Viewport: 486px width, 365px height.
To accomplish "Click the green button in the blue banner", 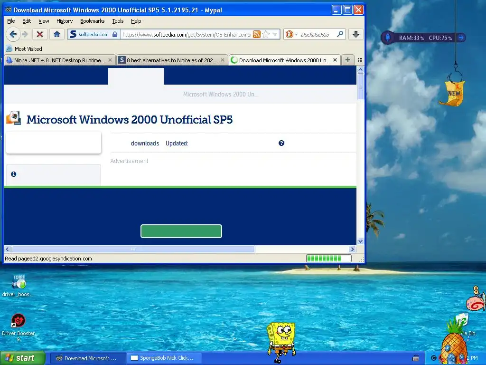I will [x=181, y=231].
